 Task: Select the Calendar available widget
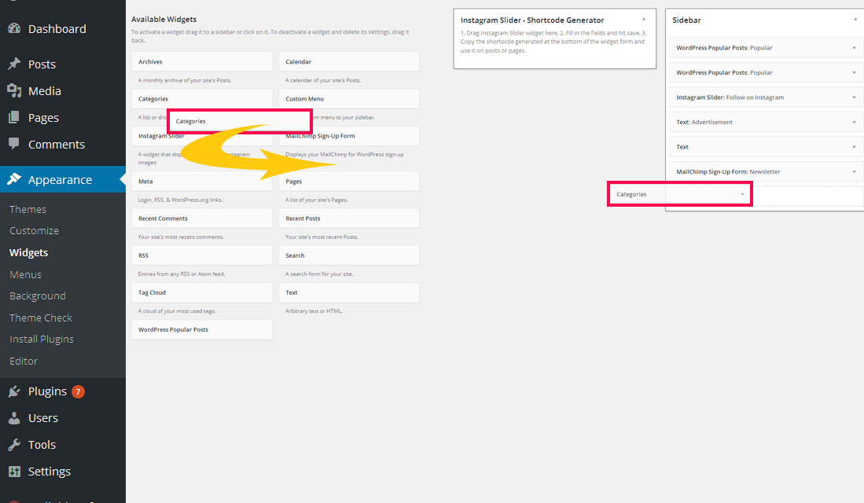[349, 62]
